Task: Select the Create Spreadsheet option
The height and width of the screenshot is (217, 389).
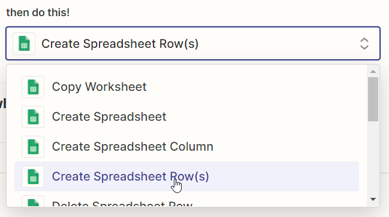Action: 186,117
